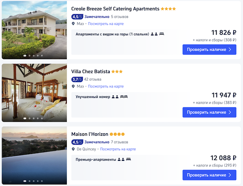This screenshot has width=243, height=186.
Task: Click the pin icon next to De Quincey
Action: (73, 149)
